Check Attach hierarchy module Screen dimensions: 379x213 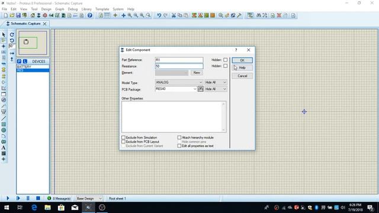(179, 137)
